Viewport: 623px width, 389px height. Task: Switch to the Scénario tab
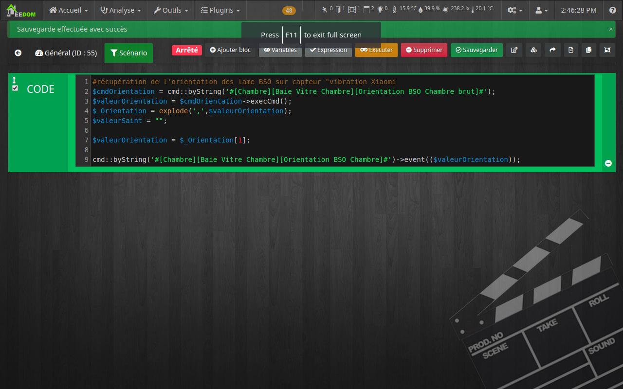point(128,53)
